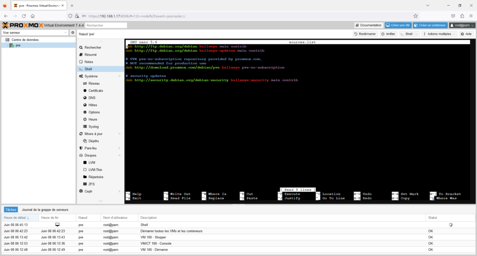Click the LVM-Thin icon
This screenshot has width=477, height=256.
[x=85, y=169]
